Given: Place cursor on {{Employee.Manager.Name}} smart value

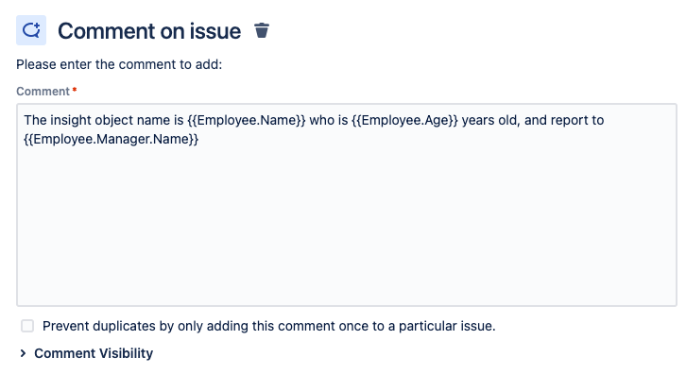Looking at the screenshot, I should click(x=111, y=139).
